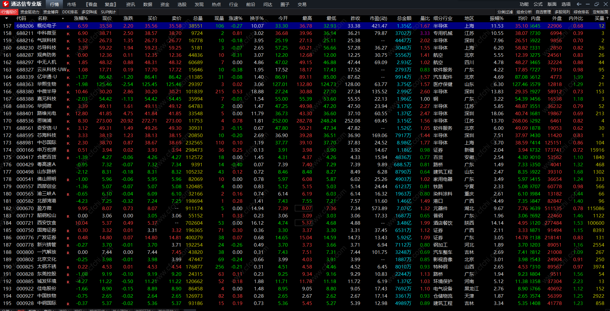Select stock code 000166
Viewport: 610px width, 311px height.
pos(25,150)
